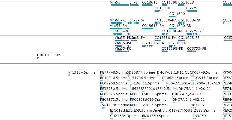Screen dimensions: 232x120
Task: Click the Vha55-PB protein glyph
Action: (122, 40)
